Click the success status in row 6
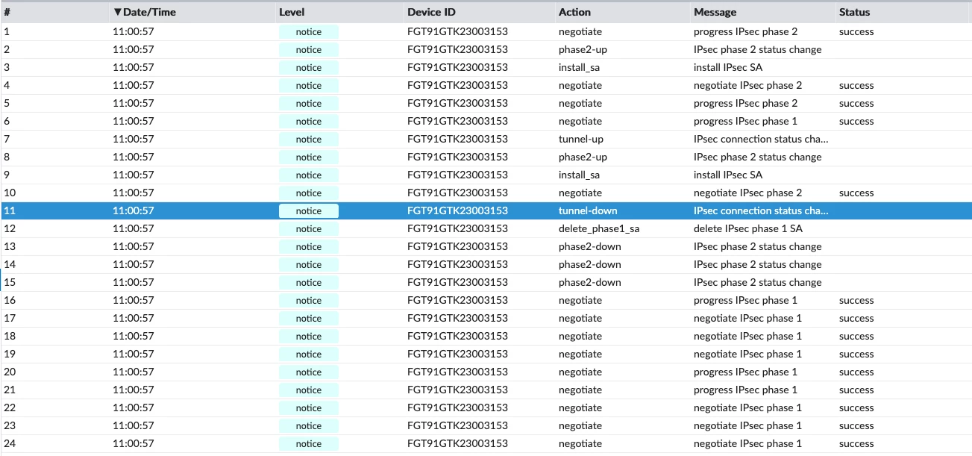 856,121
